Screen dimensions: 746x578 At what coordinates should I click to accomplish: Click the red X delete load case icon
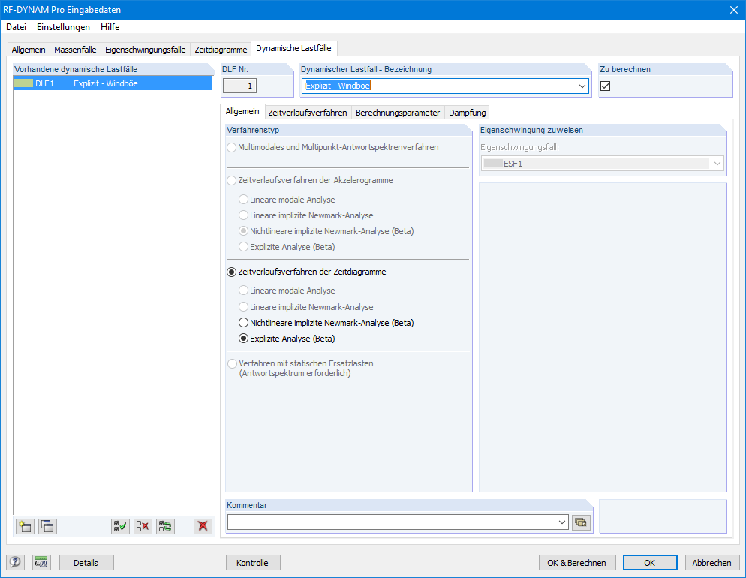point(203,526)
